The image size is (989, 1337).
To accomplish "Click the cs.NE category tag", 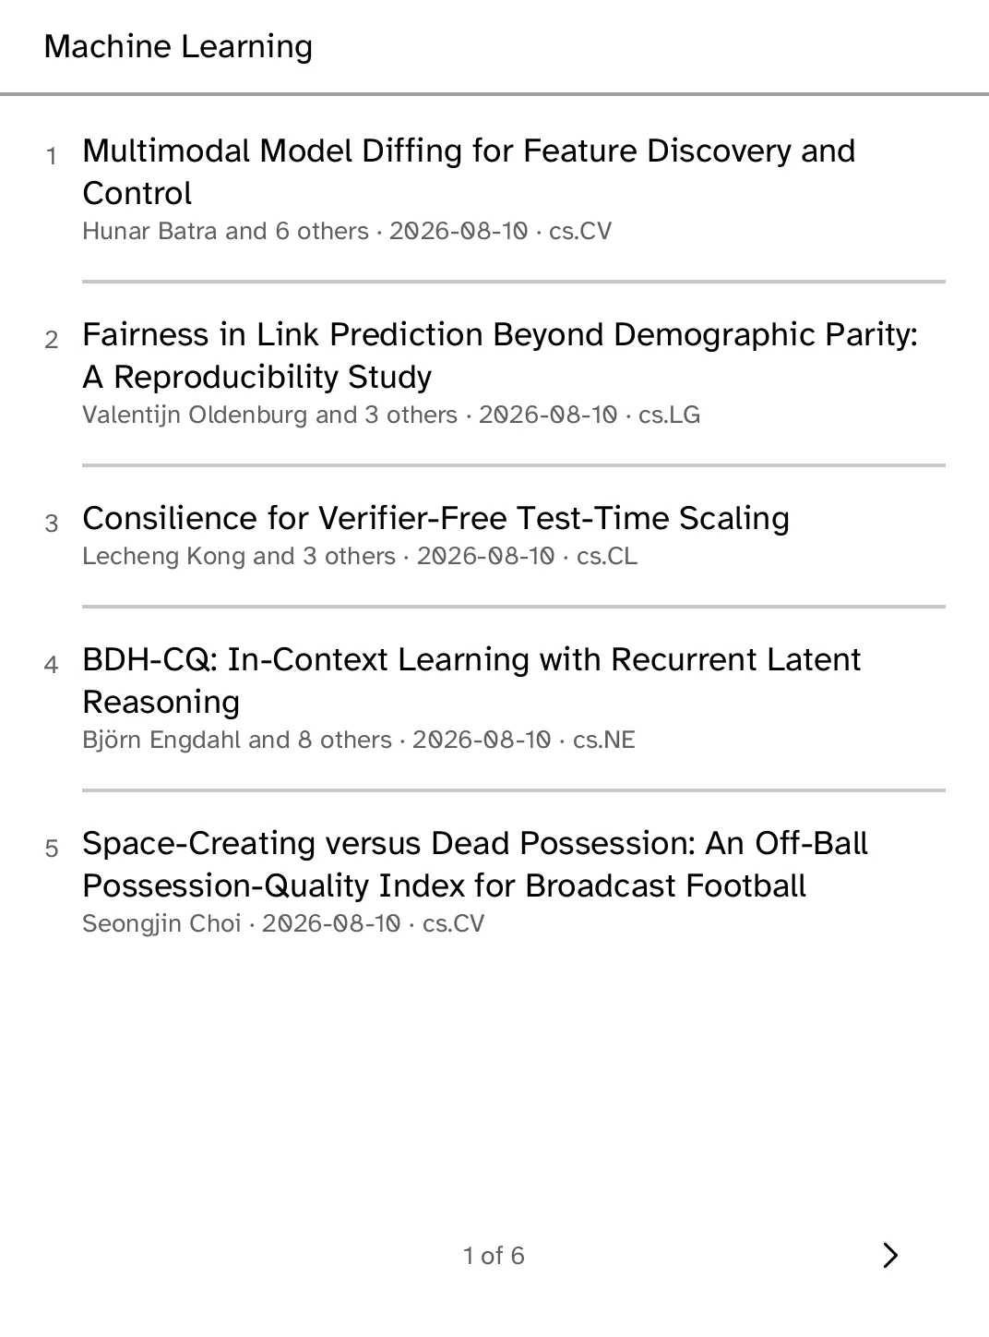I will tap(604, 740).
